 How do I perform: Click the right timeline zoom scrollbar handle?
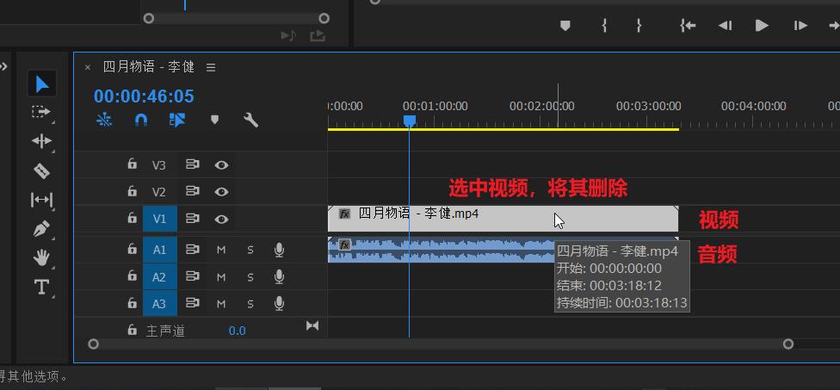pyautogui.click(x=788, y=344)
